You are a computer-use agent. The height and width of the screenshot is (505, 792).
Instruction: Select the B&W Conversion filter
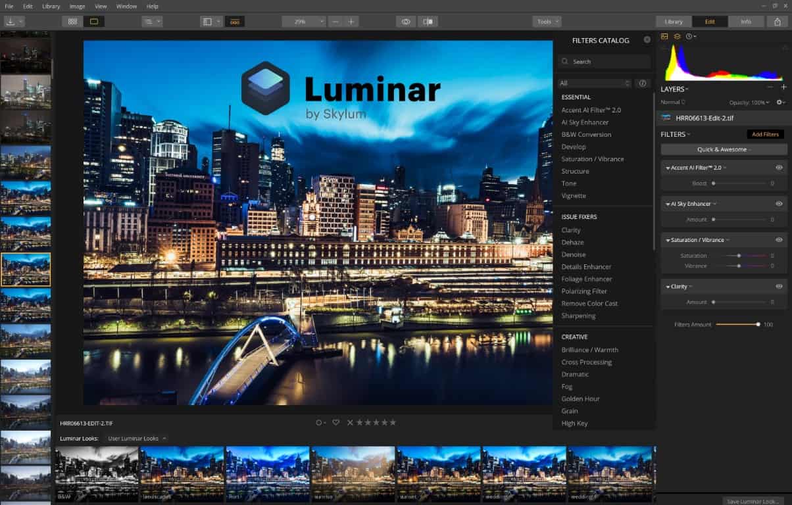click(x=586, y=135)
